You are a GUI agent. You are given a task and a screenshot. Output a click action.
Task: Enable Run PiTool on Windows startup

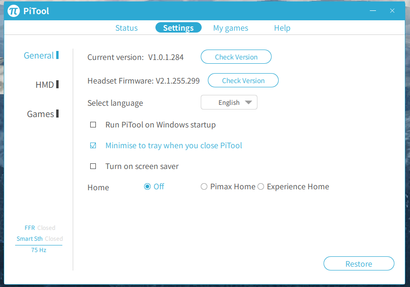(93, 125)
